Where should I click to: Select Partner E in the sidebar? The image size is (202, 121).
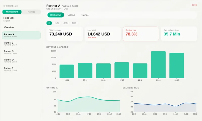[21, 69]
